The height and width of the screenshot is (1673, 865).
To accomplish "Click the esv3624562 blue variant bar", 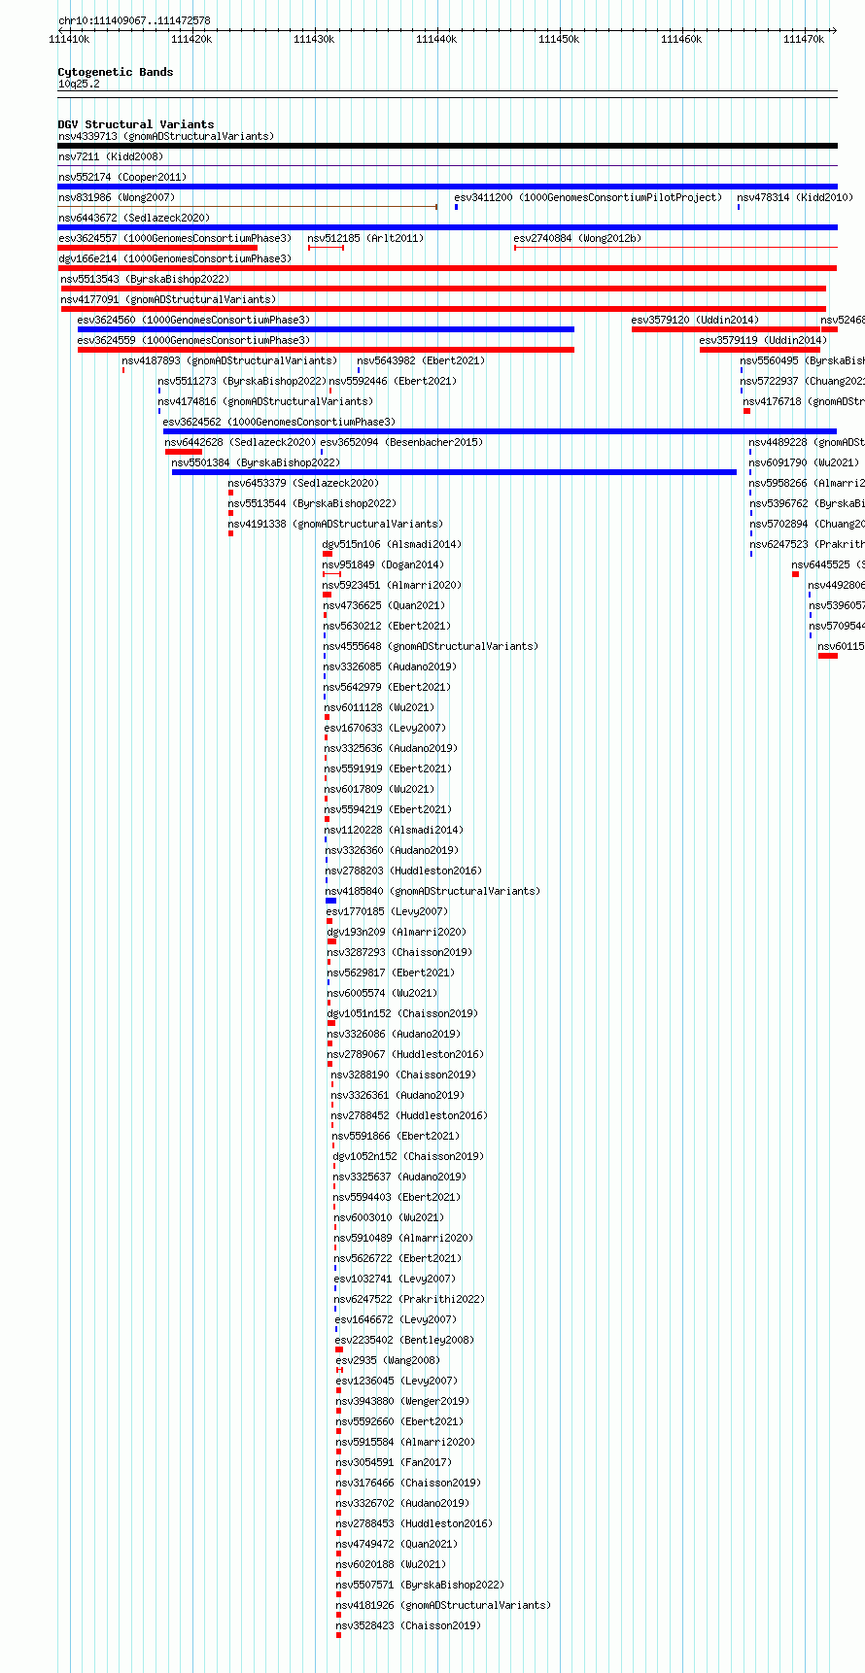I will 500,431.
